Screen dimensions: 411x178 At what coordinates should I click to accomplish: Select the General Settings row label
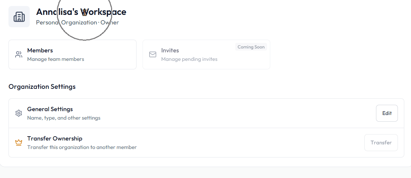(x=50, y=109)
